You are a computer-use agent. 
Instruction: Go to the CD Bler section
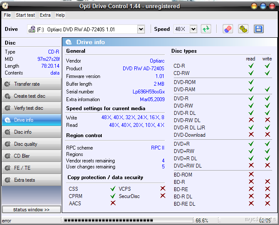coord(31,156)
